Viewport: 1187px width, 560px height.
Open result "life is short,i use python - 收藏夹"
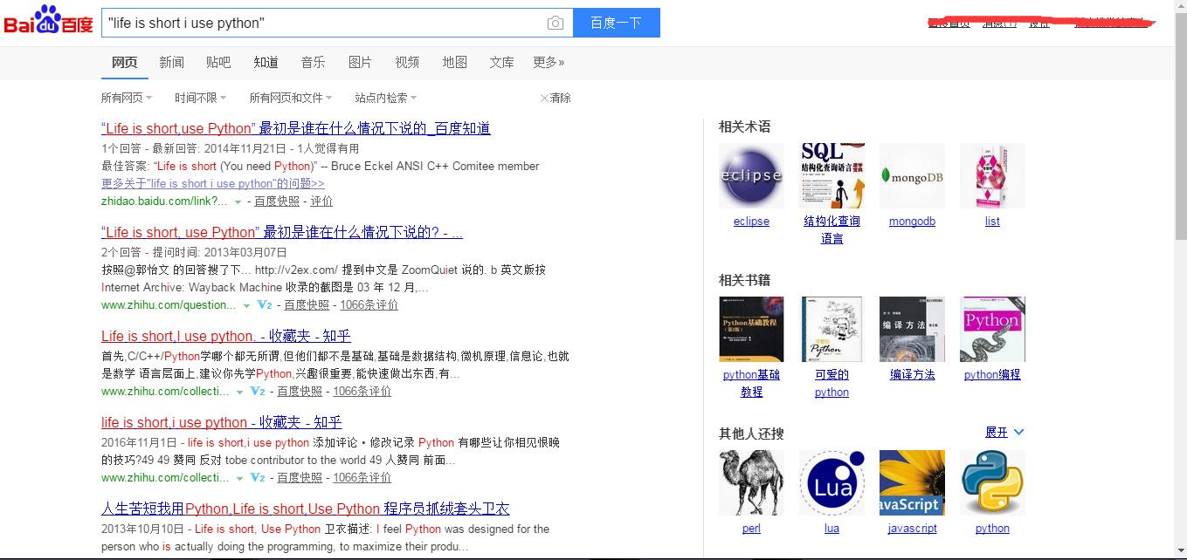pos(222,422)
